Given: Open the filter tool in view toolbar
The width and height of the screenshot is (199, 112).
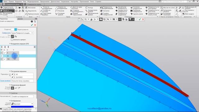Looking at the screenshot, I should (130, 19).
